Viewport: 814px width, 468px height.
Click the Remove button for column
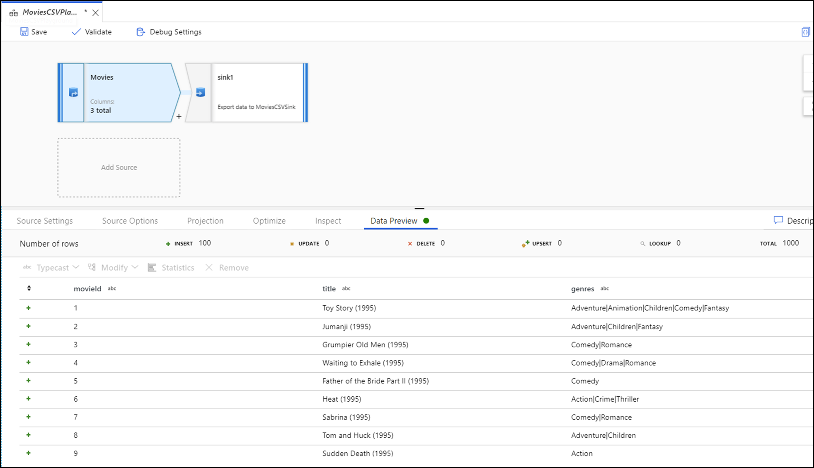click(227, 267)
